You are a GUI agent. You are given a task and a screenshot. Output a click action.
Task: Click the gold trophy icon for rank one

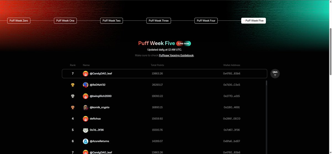coord(73,85)
